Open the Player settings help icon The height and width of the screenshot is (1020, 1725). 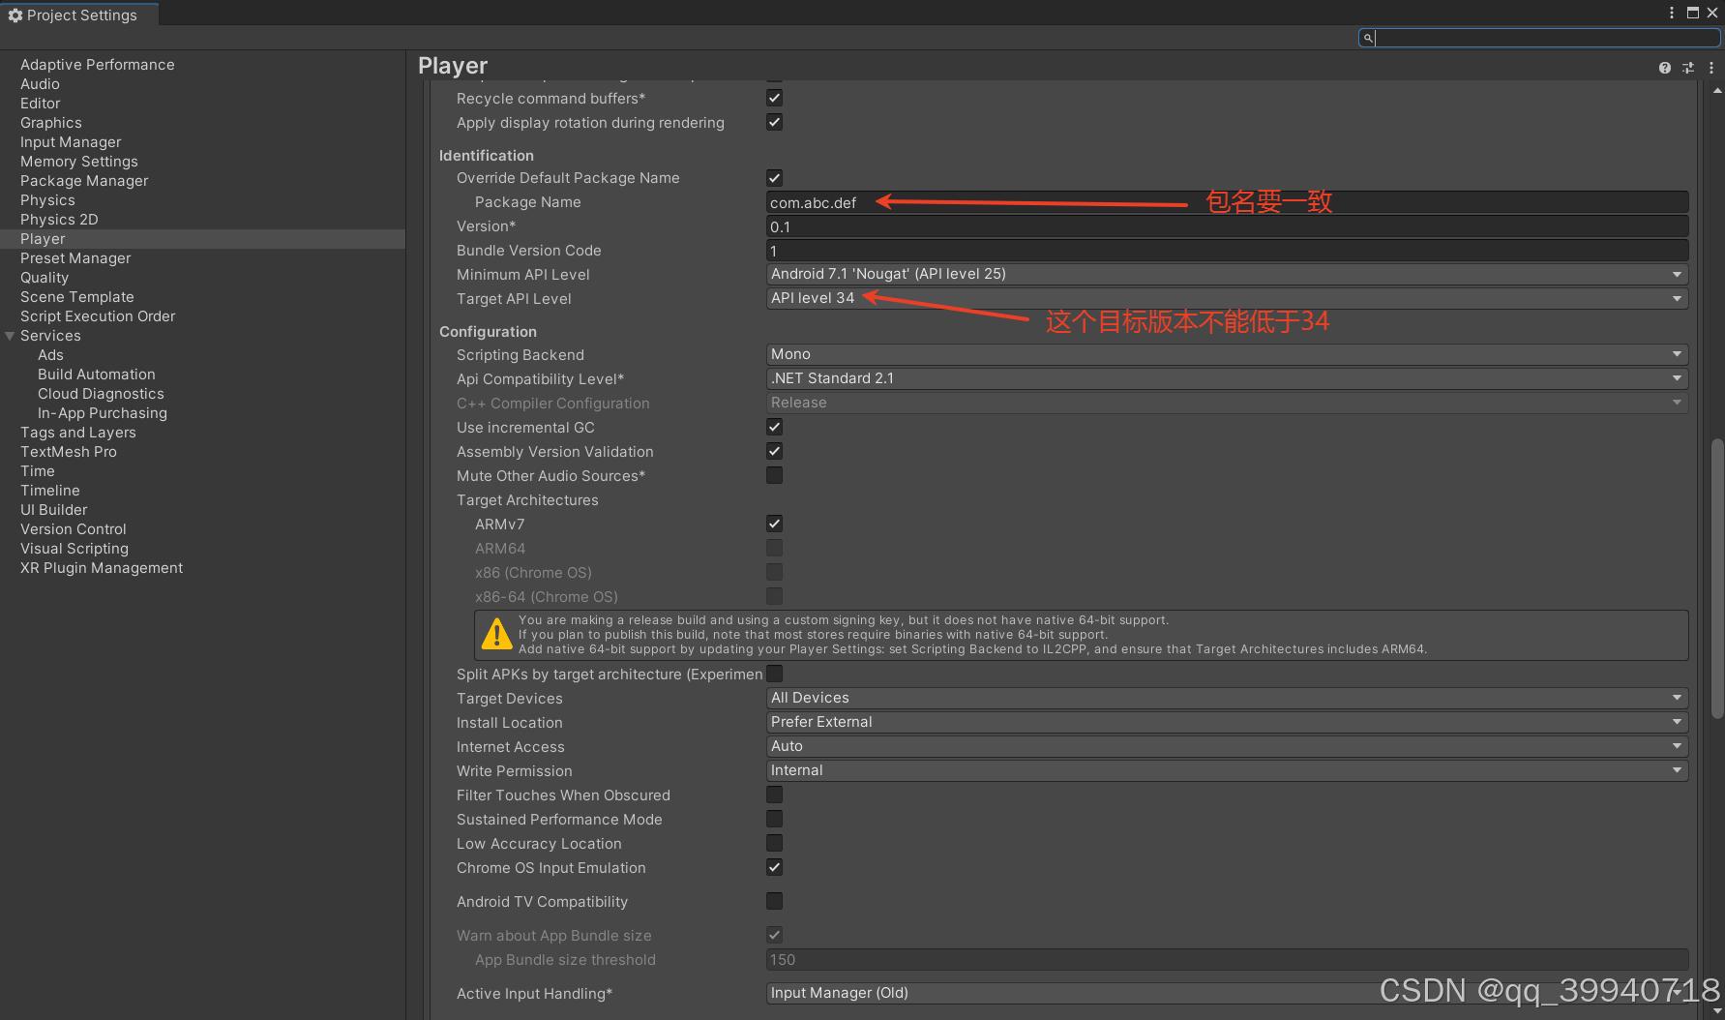click(x=1664, y=68)
